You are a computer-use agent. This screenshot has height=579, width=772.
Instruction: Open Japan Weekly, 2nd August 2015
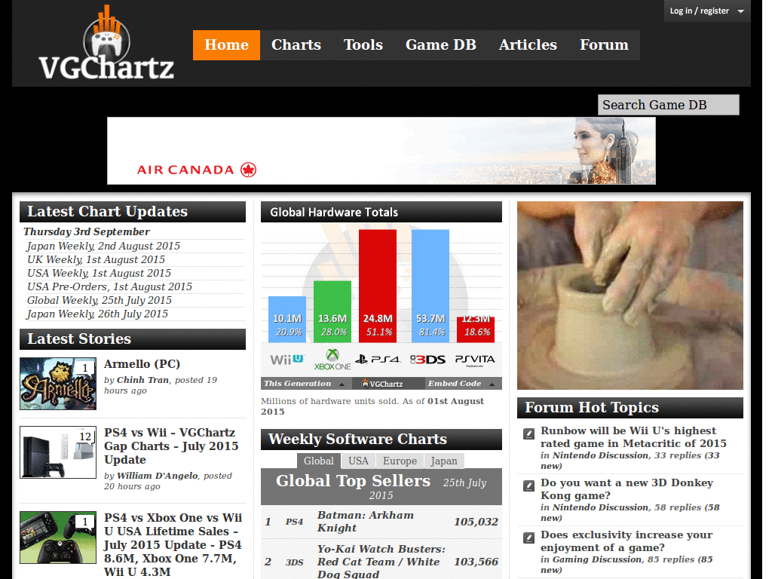tap(103, 247)
